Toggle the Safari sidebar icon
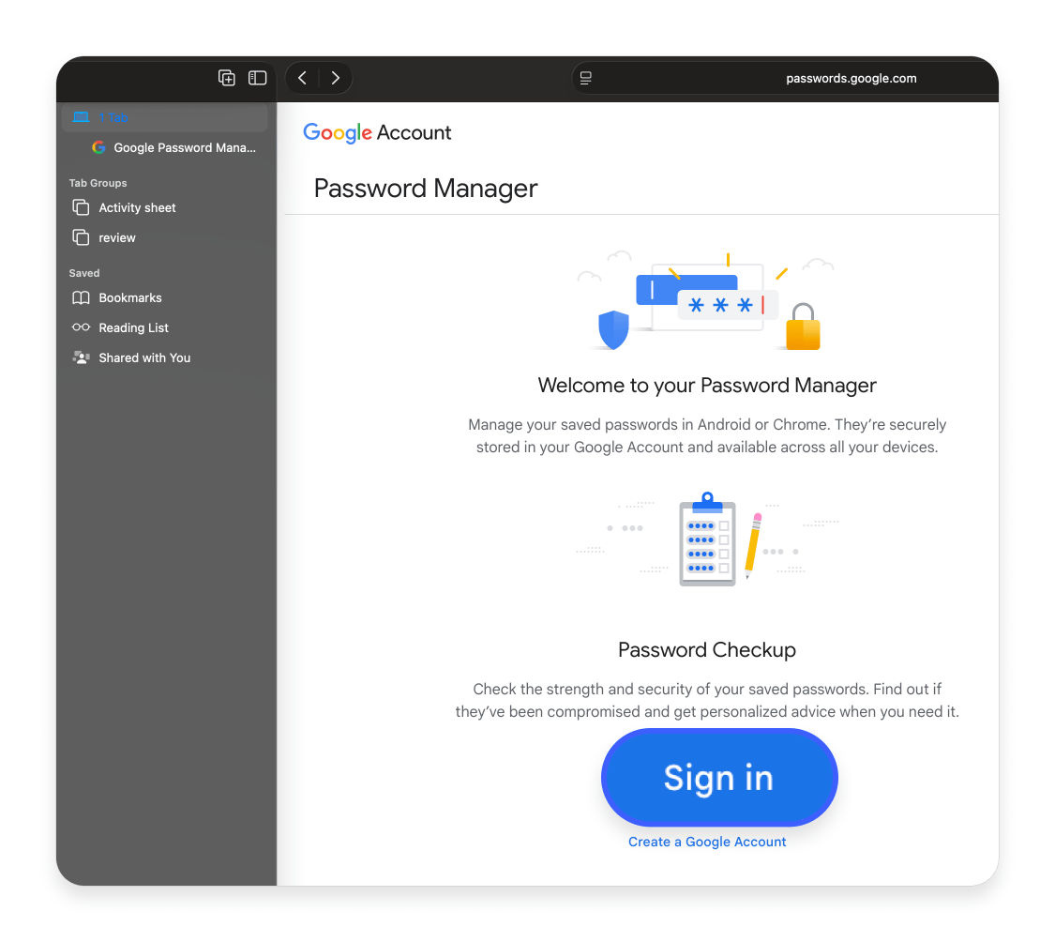Screen dimensions: 1055x942 click(257, 78)
